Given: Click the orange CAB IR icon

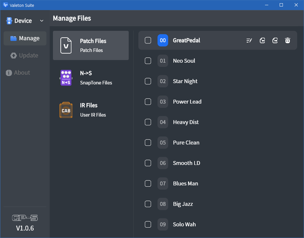Looking at the screenshot, I should coord(66,110).
